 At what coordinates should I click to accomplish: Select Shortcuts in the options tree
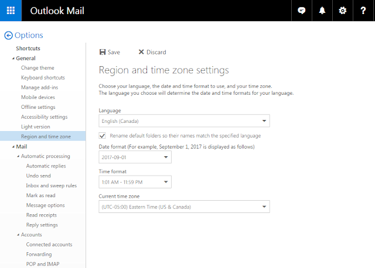pos(28,48)
